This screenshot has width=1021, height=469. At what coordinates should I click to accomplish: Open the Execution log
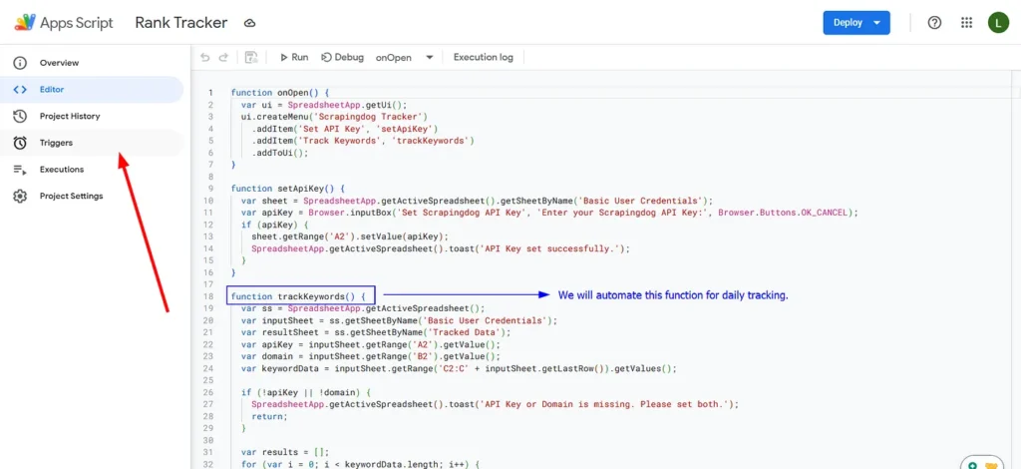tap(484, 57)
